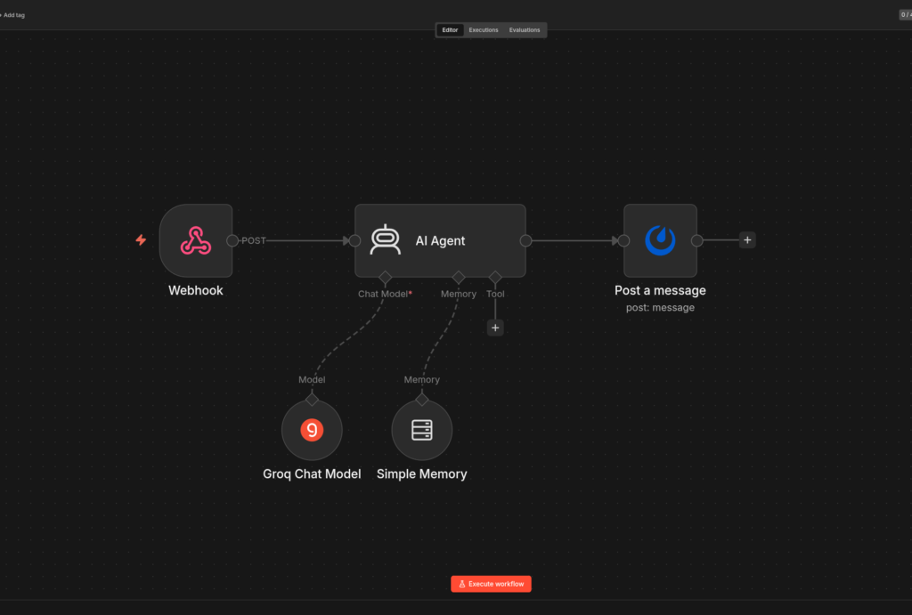Image resolution: width=912 pixels, height=615 pixels.
Task: Click the Execute workflow button
Action: tap(491, 584)
